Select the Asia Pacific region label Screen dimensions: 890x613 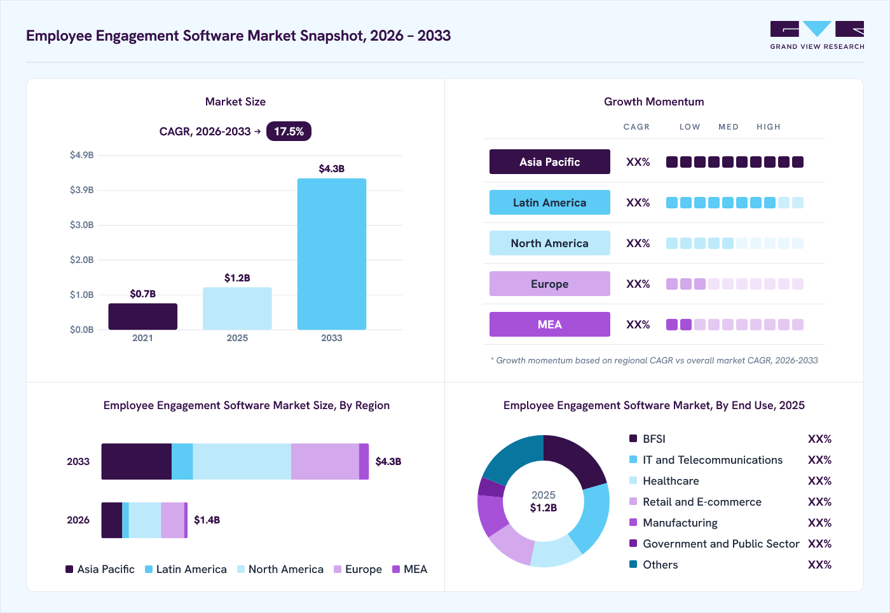pyautogui.click(x=550, y=162)
